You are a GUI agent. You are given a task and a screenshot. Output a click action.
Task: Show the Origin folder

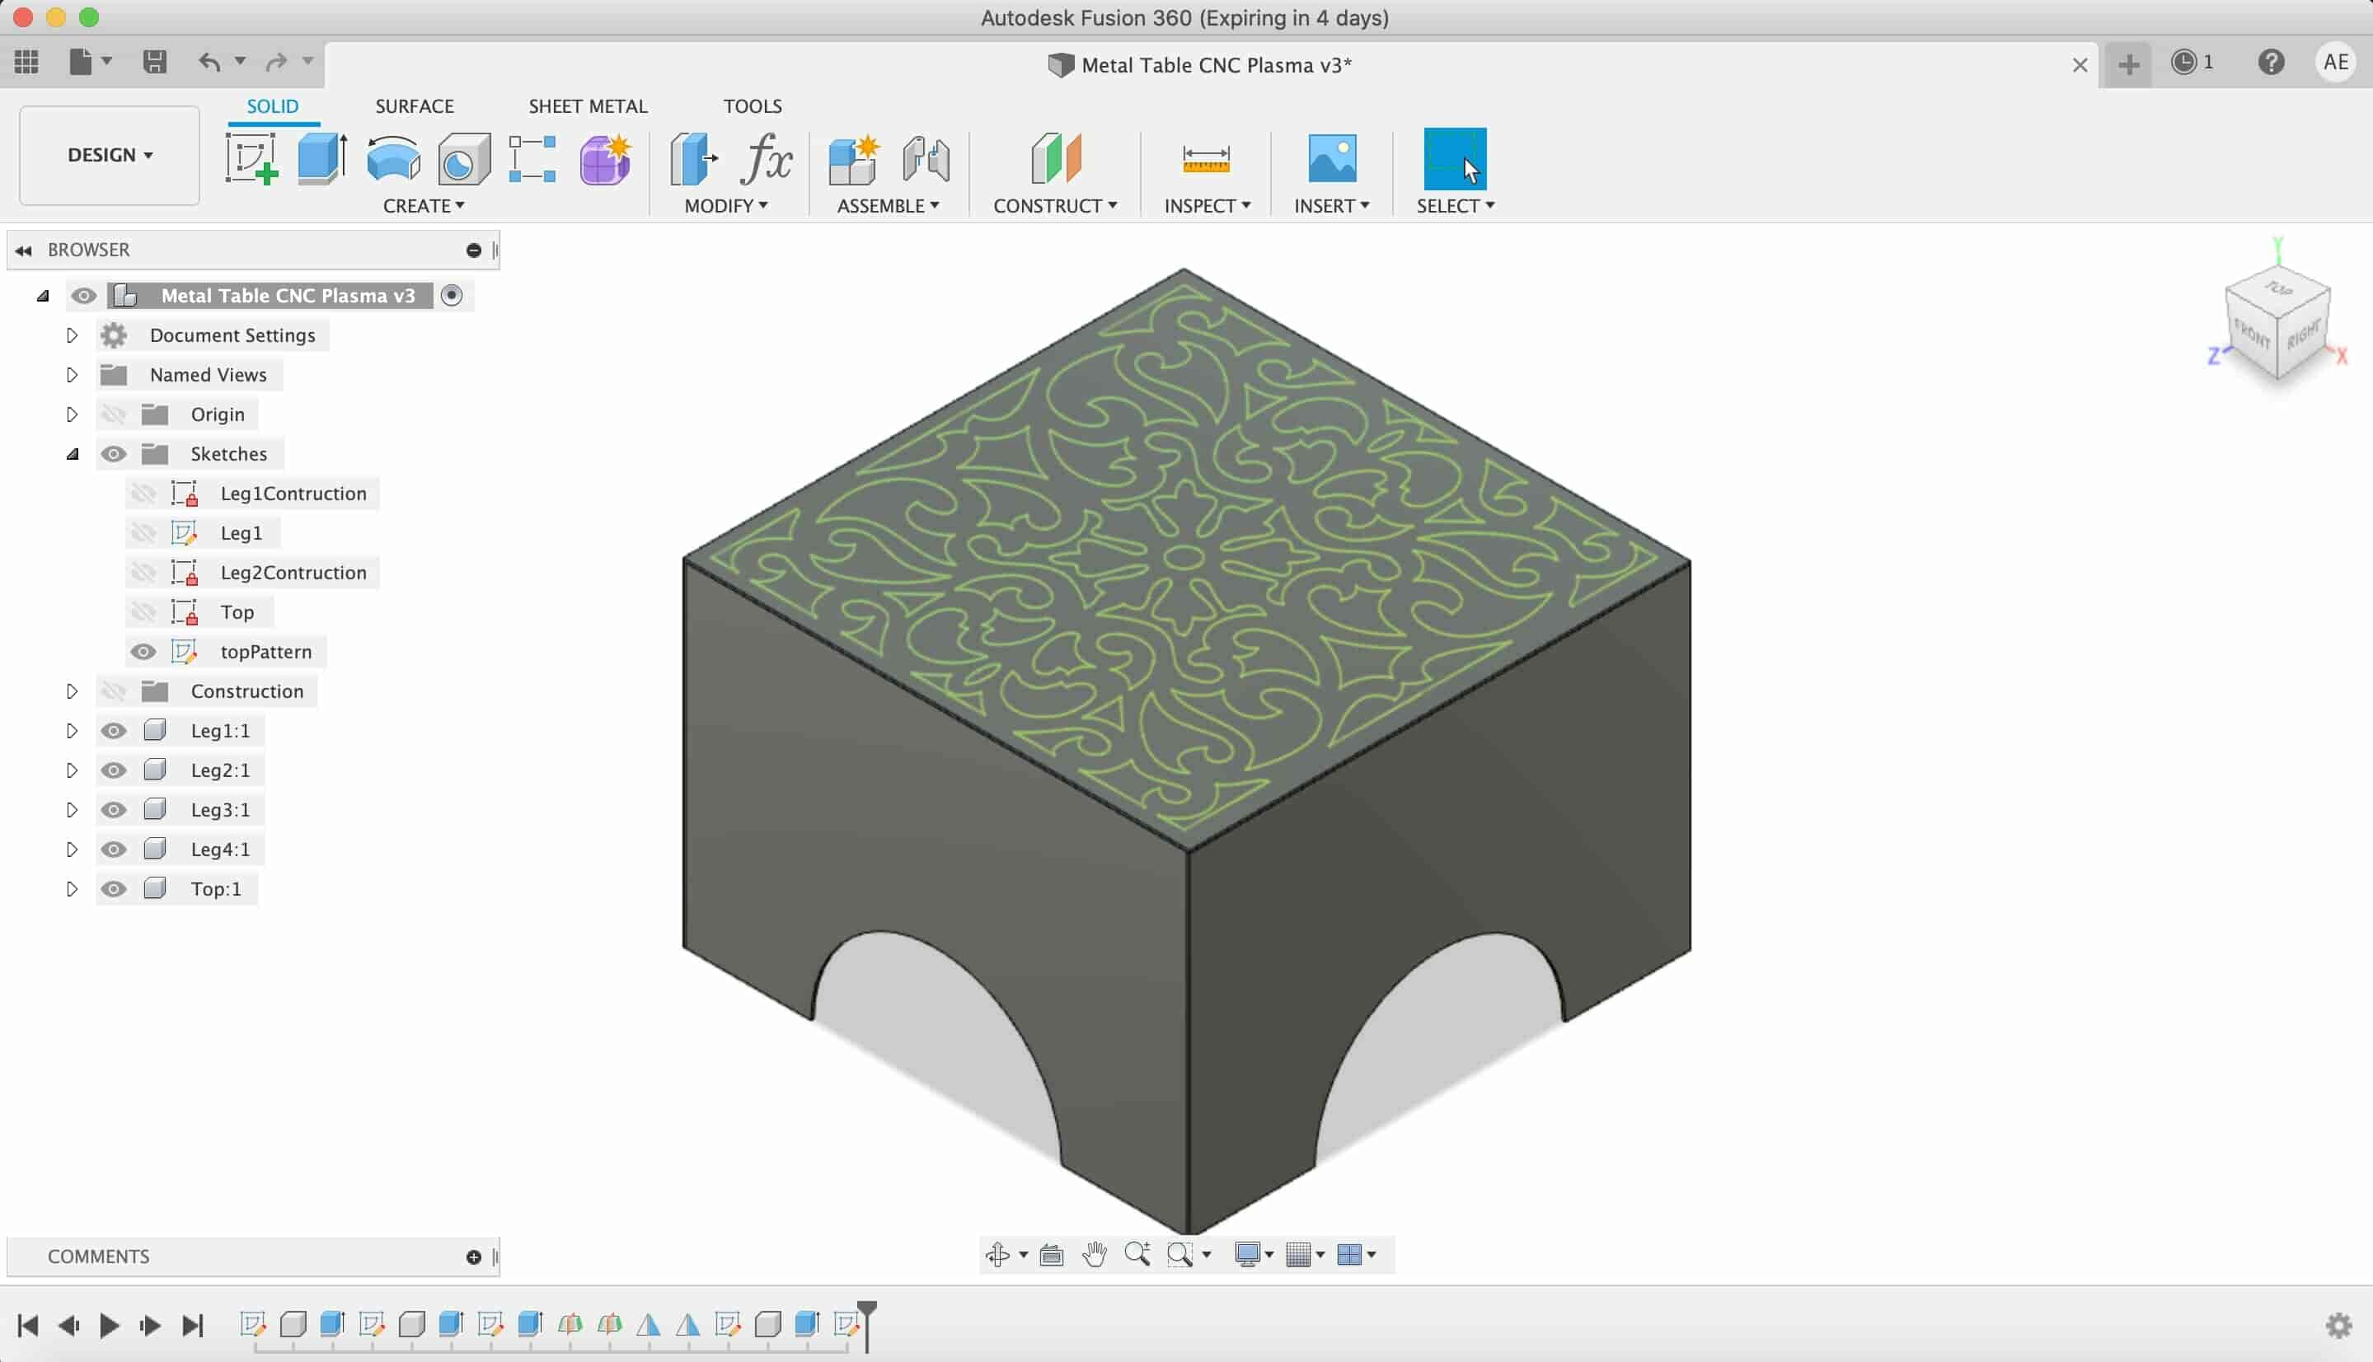tap(113, 414)
